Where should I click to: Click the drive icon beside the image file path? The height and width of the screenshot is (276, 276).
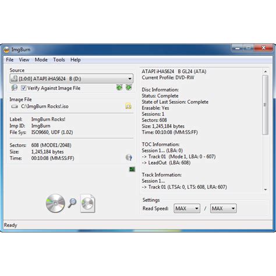pos(15,107)
